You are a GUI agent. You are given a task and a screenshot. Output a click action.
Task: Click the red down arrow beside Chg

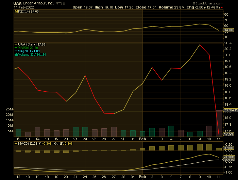tap(222, 7)
